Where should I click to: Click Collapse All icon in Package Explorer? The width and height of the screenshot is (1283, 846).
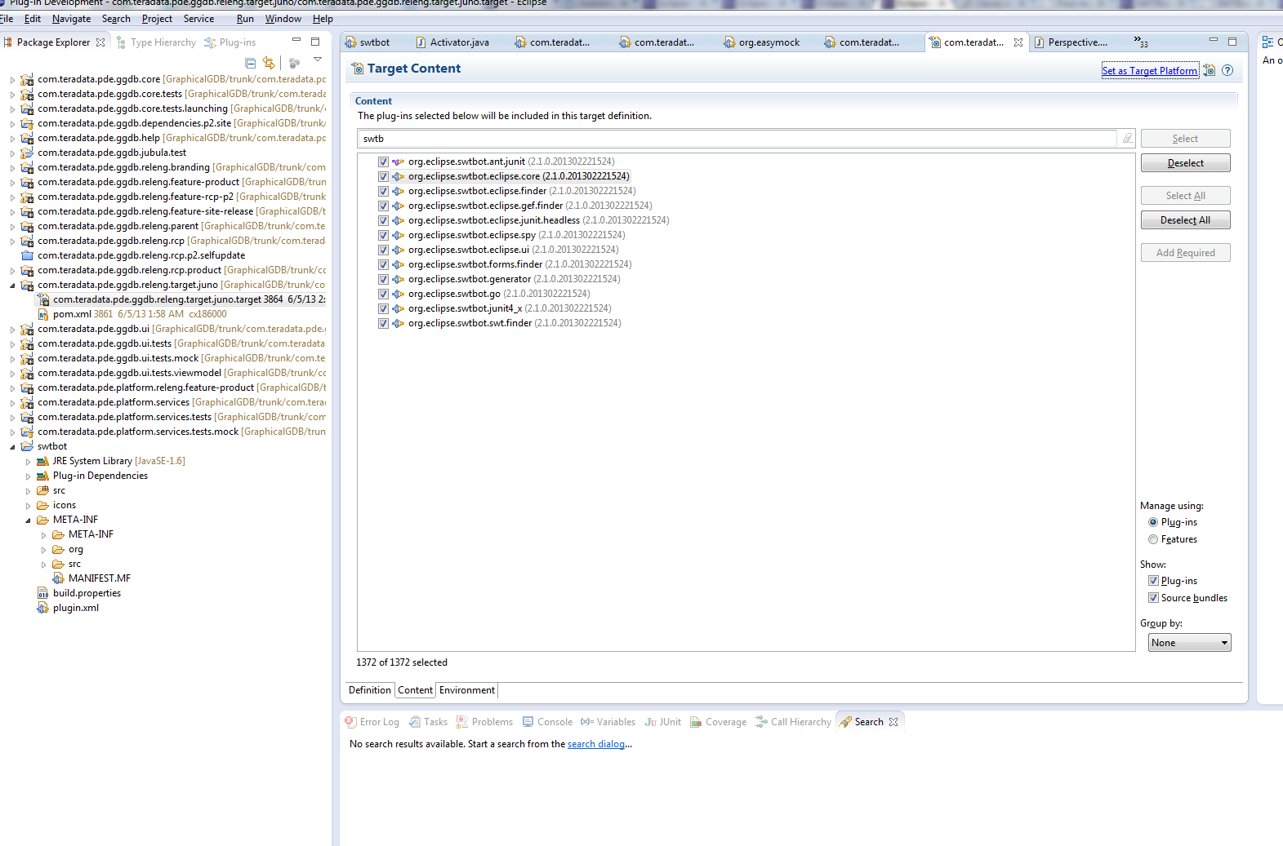click(x=250, y=63)
